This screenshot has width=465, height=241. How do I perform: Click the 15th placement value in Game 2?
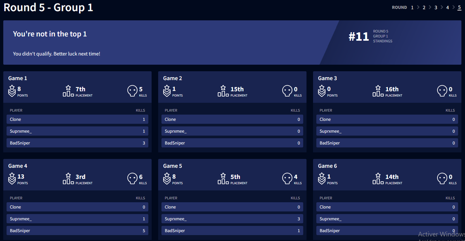[x=237, y=89]
